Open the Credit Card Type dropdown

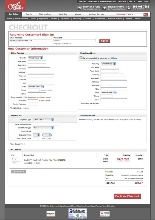(x=44, y=128)
